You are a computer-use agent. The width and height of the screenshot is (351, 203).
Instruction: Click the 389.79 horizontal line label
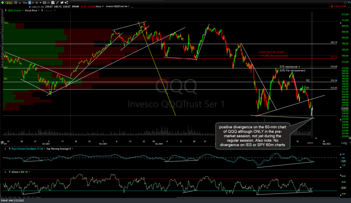coord(333,42)
